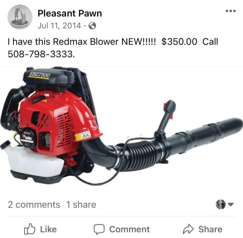
Task: Click the Share text label
Action: click(210, 229)
